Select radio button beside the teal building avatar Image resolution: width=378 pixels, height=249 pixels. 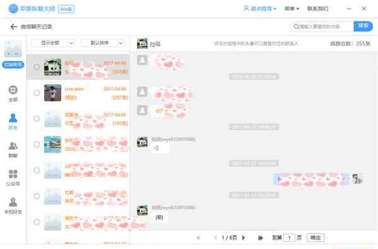click(x=37, y=145)
